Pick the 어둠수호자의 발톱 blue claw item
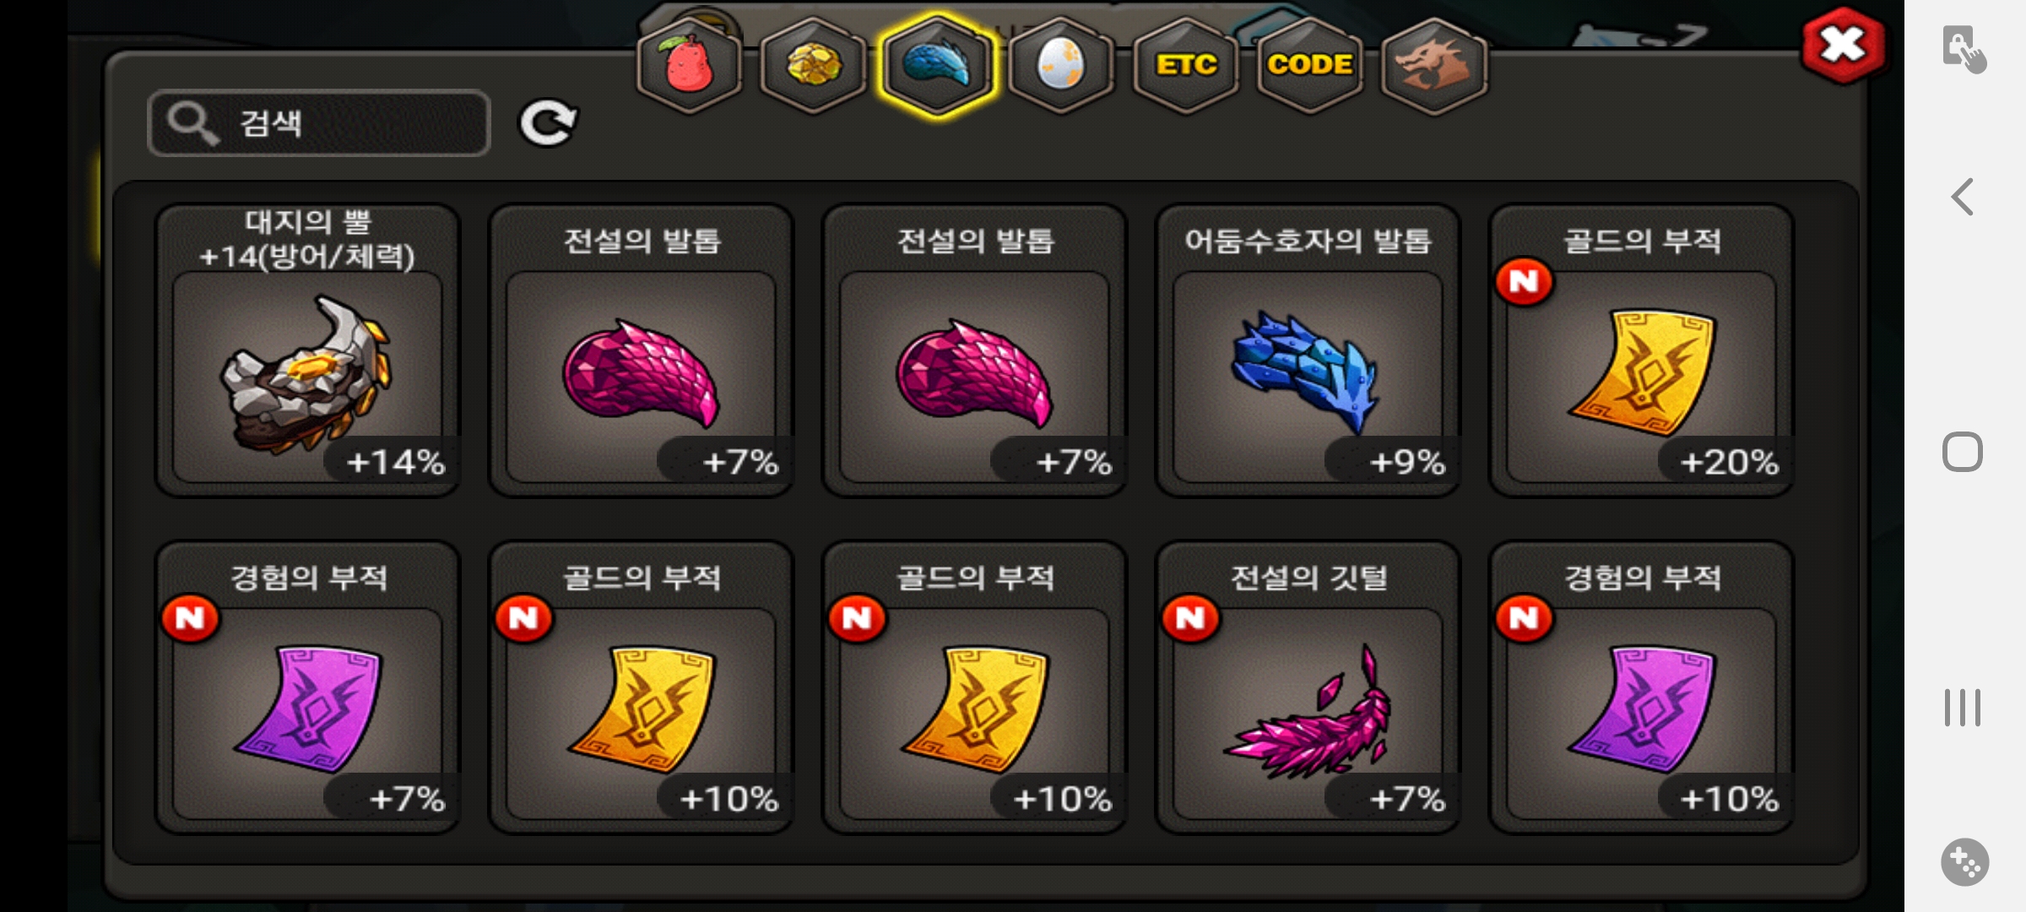The image size is (2026, 912). (x=1308, y=350)
